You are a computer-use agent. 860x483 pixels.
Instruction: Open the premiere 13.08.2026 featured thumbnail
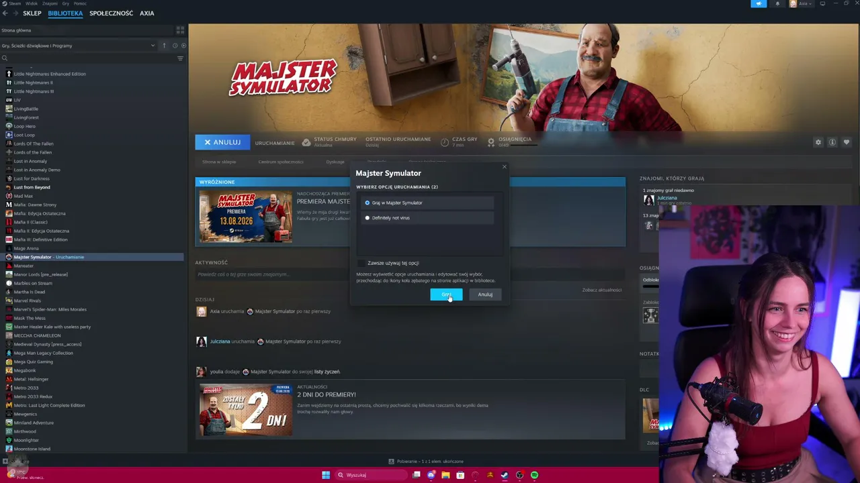246,217
